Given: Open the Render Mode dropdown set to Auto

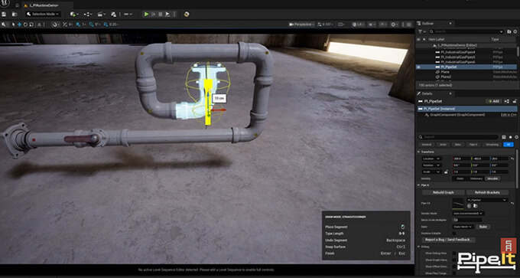Looking at the screenshot, I should pos(468,213).
